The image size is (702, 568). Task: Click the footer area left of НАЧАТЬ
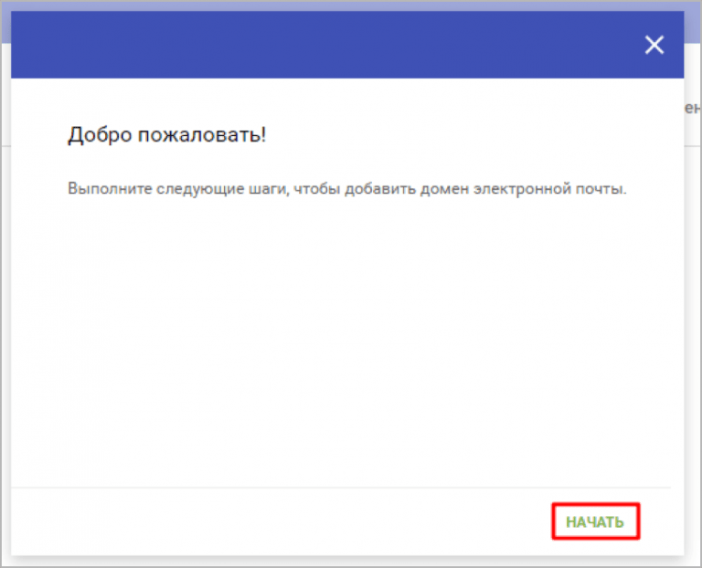pyautogui.click(x=282, y=521)
